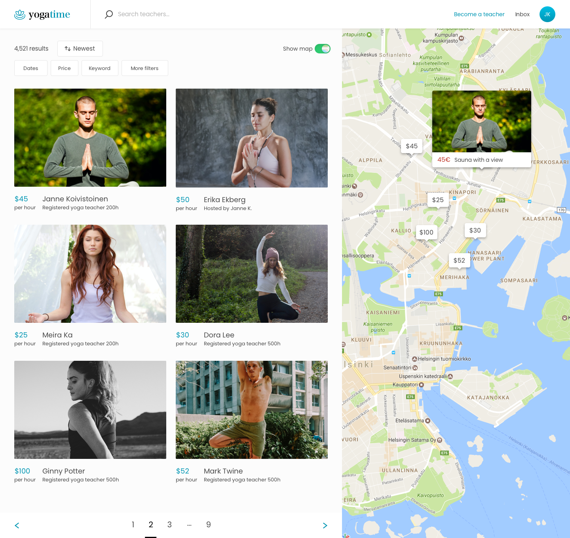Click the sort arrows icon beside Newest

pyautogui.click(x=68, y=48)
